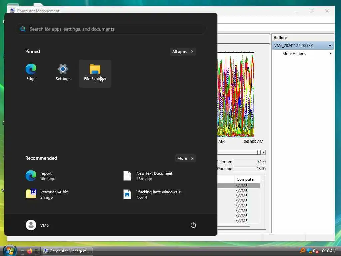The width and height of the screenshot is (341, 256).
Task: Click the volume muted tray icon
Action: (316, 251)
